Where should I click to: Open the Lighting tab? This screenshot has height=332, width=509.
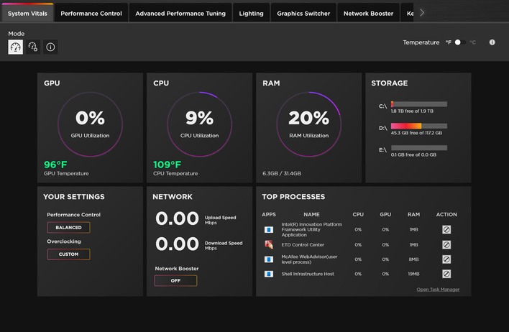point(251,13)
